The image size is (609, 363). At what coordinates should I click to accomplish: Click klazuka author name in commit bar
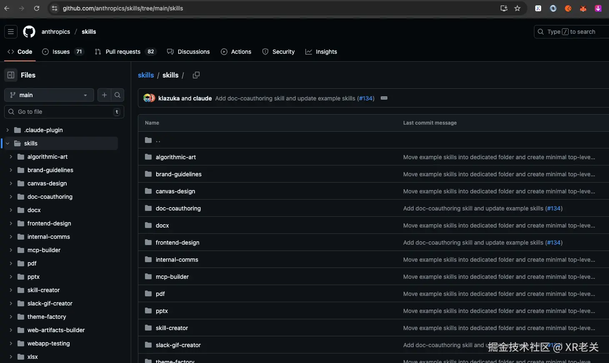169,98
